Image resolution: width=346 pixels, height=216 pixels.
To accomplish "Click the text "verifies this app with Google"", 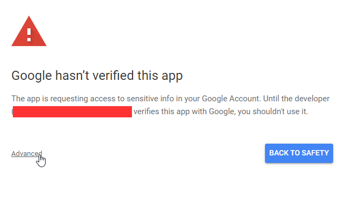I will click(x=183, y=112).
